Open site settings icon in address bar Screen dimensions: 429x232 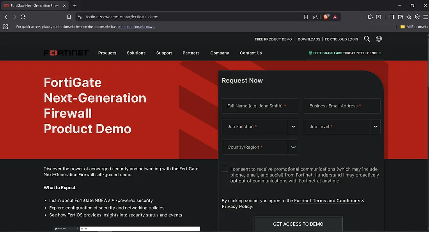80,17
